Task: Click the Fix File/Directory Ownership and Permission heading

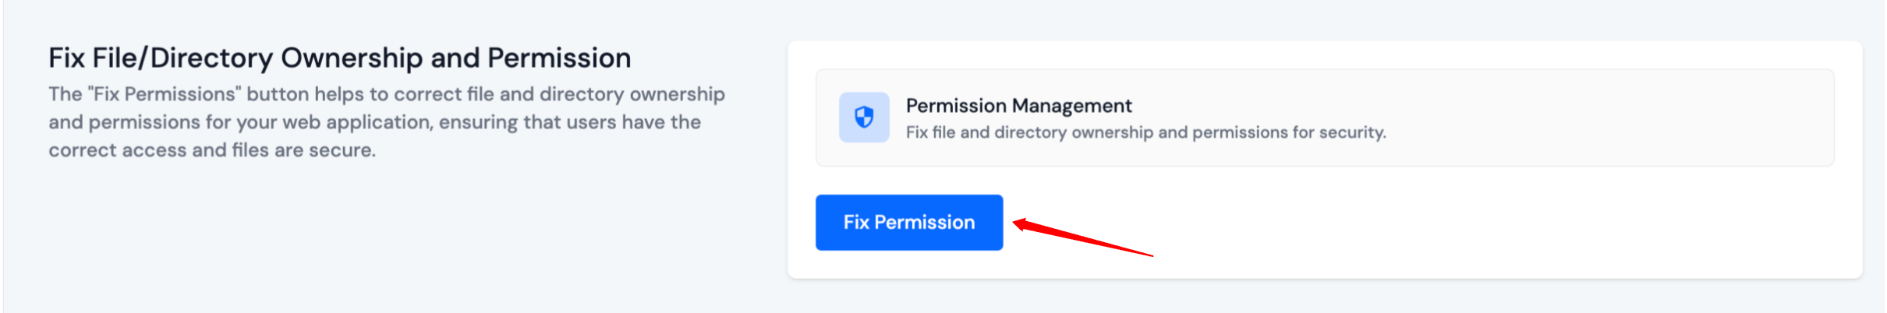Action: point(339,58)
